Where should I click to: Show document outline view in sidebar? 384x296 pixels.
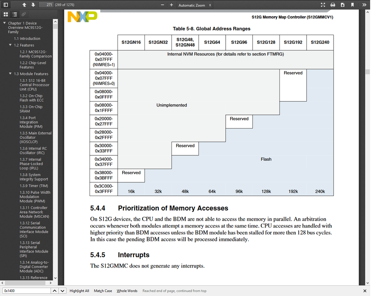click(15, 14)
